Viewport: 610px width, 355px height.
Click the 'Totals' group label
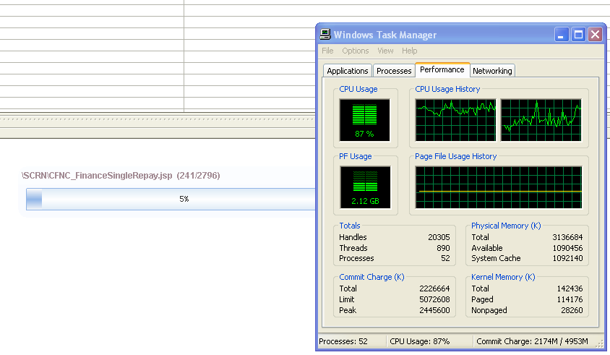click(x=350, y=226)
